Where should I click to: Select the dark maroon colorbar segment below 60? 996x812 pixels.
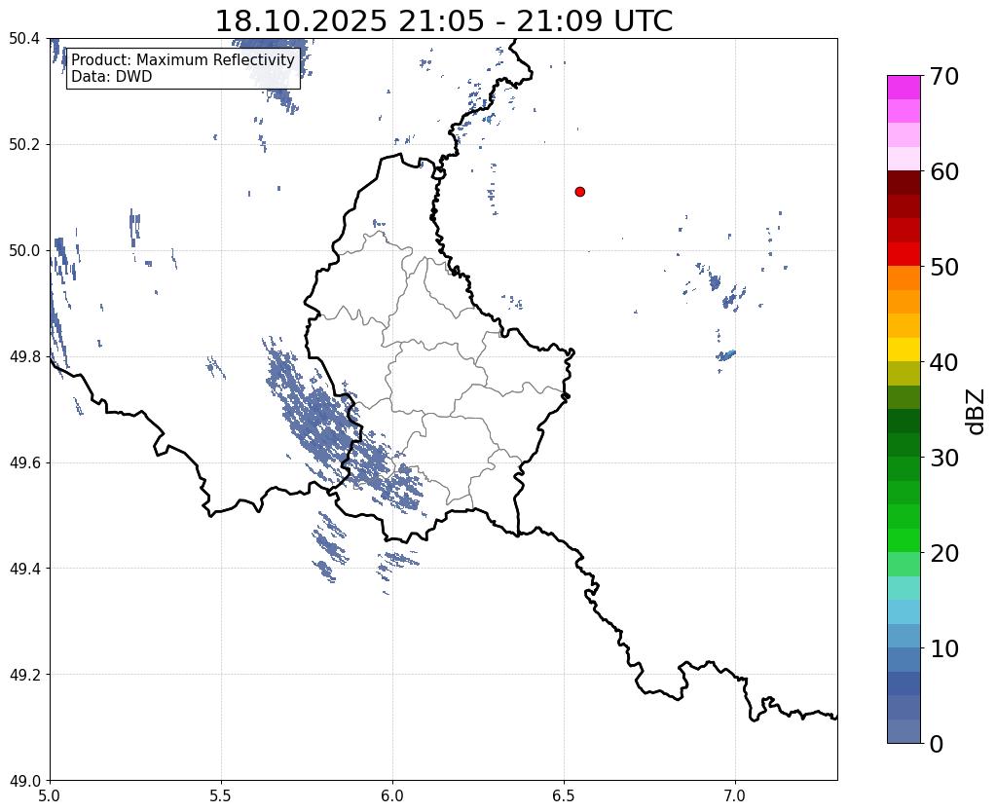tap(904, 183)
